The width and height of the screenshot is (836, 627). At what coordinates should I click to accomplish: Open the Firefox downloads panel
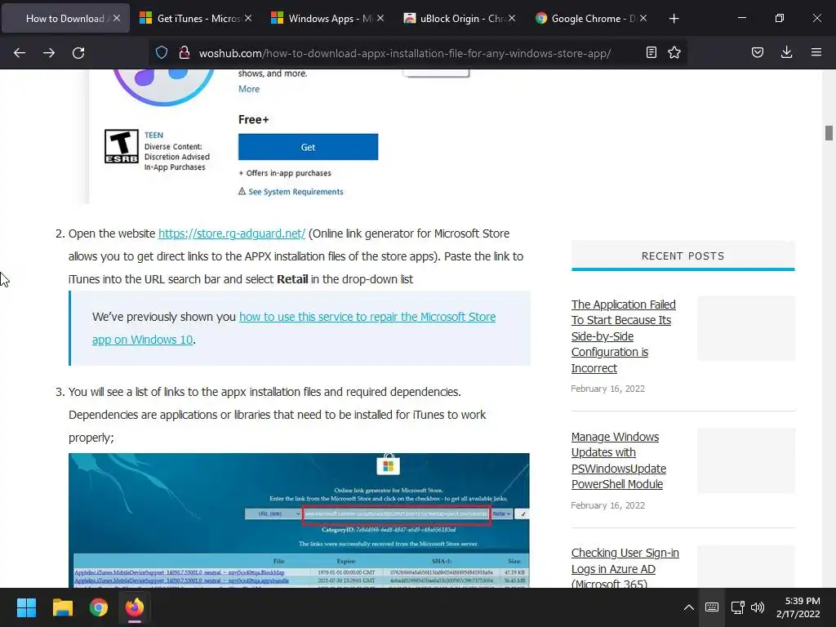786,52
